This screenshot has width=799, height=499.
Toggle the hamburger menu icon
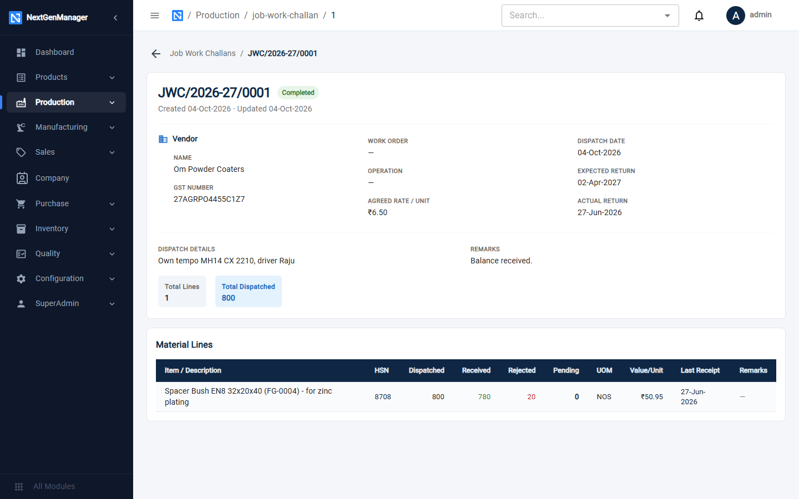[x=155, y=16]
